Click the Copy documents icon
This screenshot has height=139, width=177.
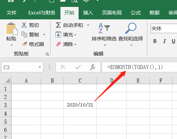pos(24,35)
